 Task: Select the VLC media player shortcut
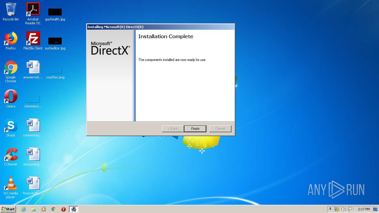pos(11,188)
